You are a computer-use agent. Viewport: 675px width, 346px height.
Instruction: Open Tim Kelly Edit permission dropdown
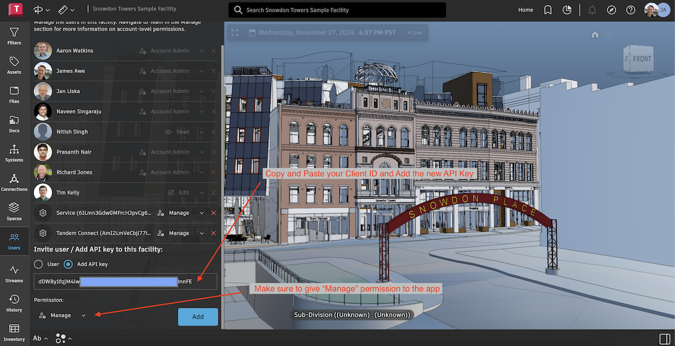click(x=201, y=192)
